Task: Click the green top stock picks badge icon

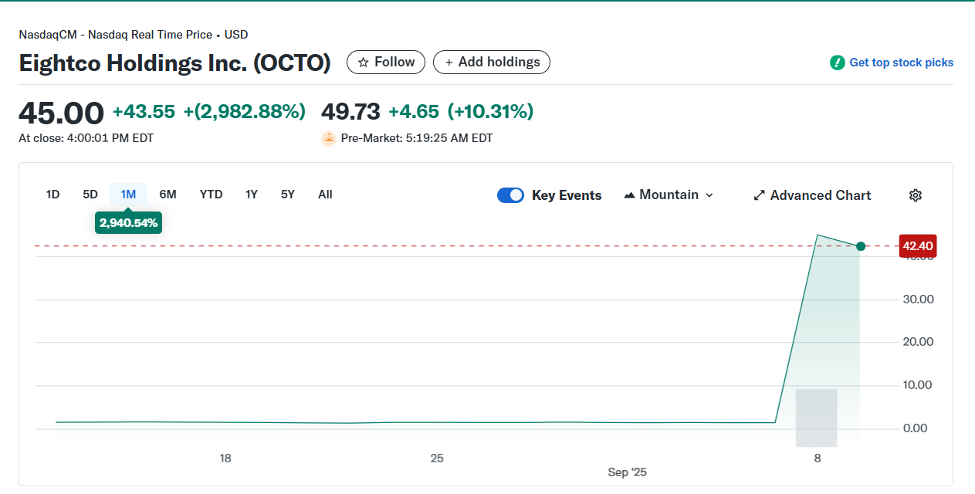Action: tap(838, 63)
